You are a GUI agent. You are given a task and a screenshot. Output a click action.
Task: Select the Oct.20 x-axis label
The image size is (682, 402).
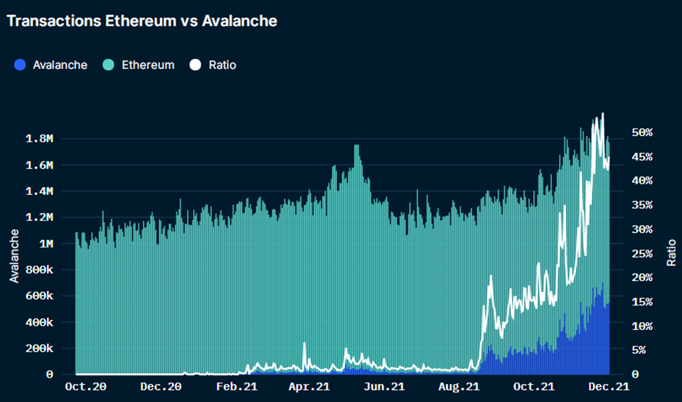pos(85,386)
